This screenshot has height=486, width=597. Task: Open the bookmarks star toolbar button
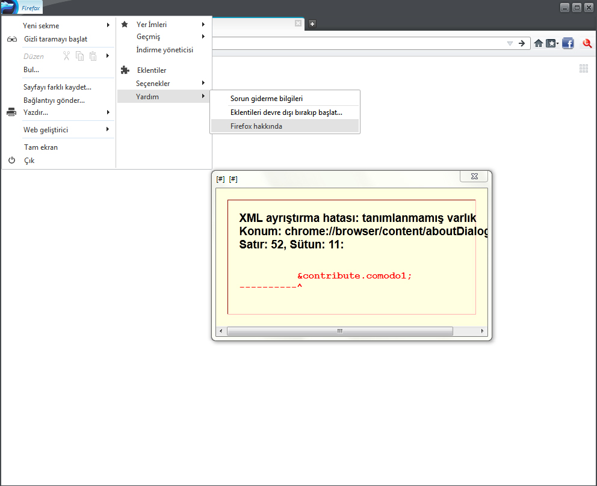[x=551, y=43]
